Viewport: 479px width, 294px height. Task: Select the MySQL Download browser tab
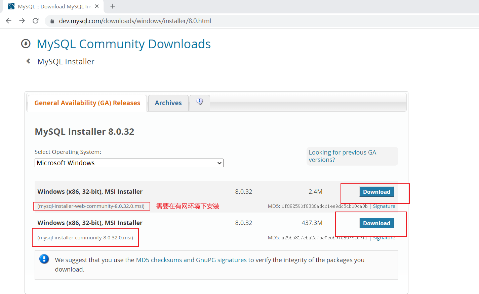pos(54,6)
